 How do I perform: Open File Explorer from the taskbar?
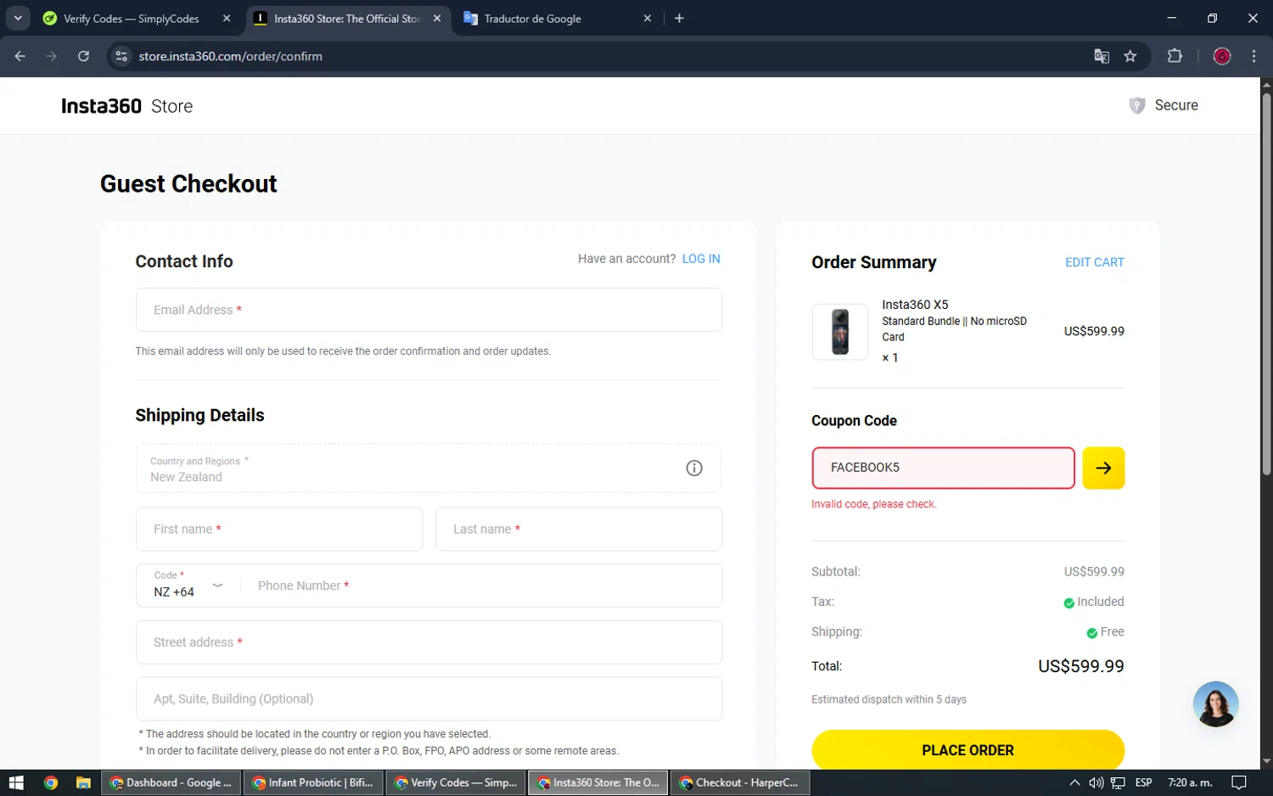tap(83, 782)
